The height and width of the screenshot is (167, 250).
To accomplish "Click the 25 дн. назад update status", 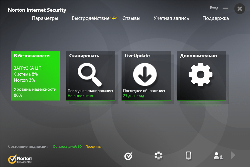I will tap(134, 96).
